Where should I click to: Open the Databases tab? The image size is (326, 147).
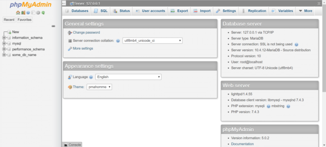pyautogui.click(x=77, y=11)
